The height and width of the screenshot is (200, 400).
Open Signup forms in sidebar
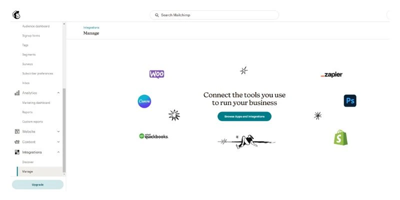coord(31,35)
